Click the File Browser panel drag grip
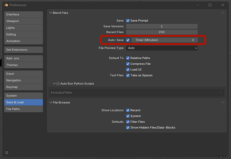This screenshot has height=159, width=231. point(223,103)
